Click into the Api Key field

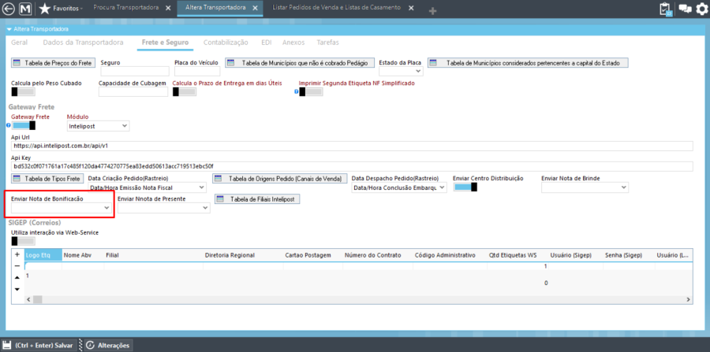(x=353, y=166)
